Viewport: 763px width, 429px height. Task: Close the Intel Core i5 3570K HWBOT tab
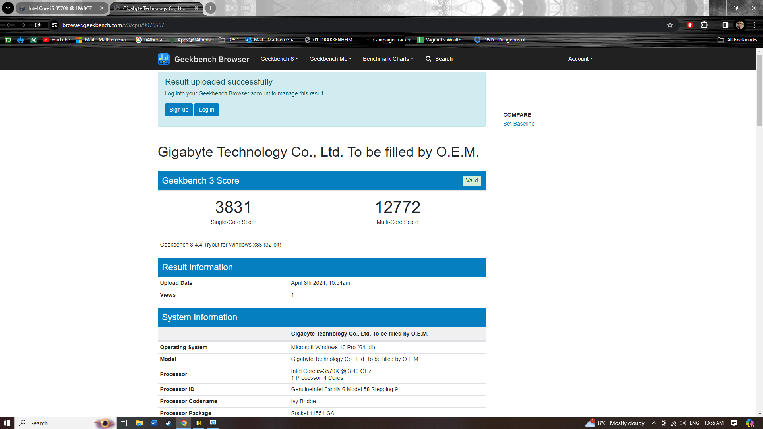pyautogui.click(x=102, y=8)
